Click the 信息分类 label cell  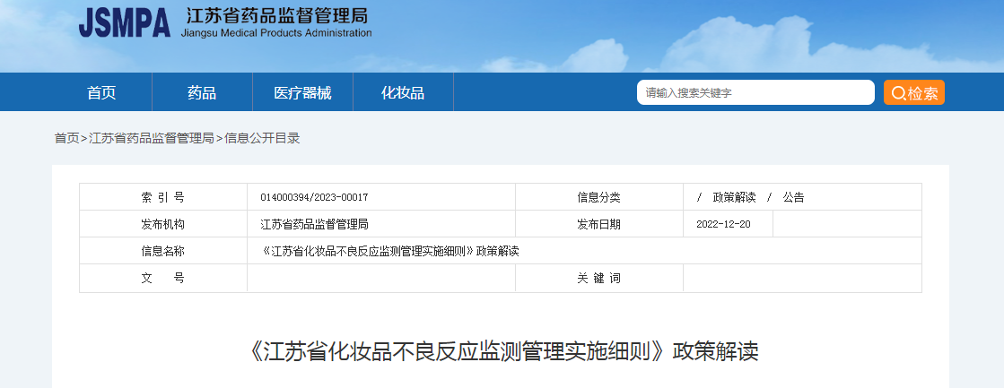point(598,197)
